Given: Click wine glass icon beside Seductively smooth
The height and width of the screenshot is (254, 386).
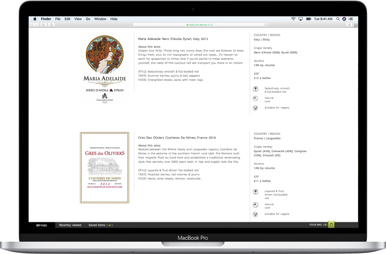Looking at the screenshot, I should click(256, 89).
